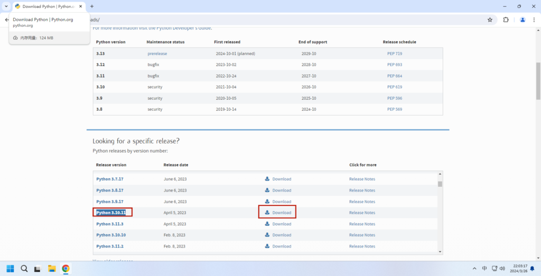Image resolution: width=541 pixels, height=276 pixels.
Task: Select the 2024-10-01 (planned) cell
Action: click(x=235, y=53)
